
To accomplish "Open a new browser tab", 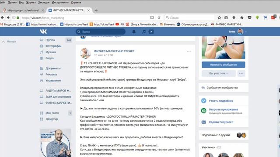I will (96, 10).
